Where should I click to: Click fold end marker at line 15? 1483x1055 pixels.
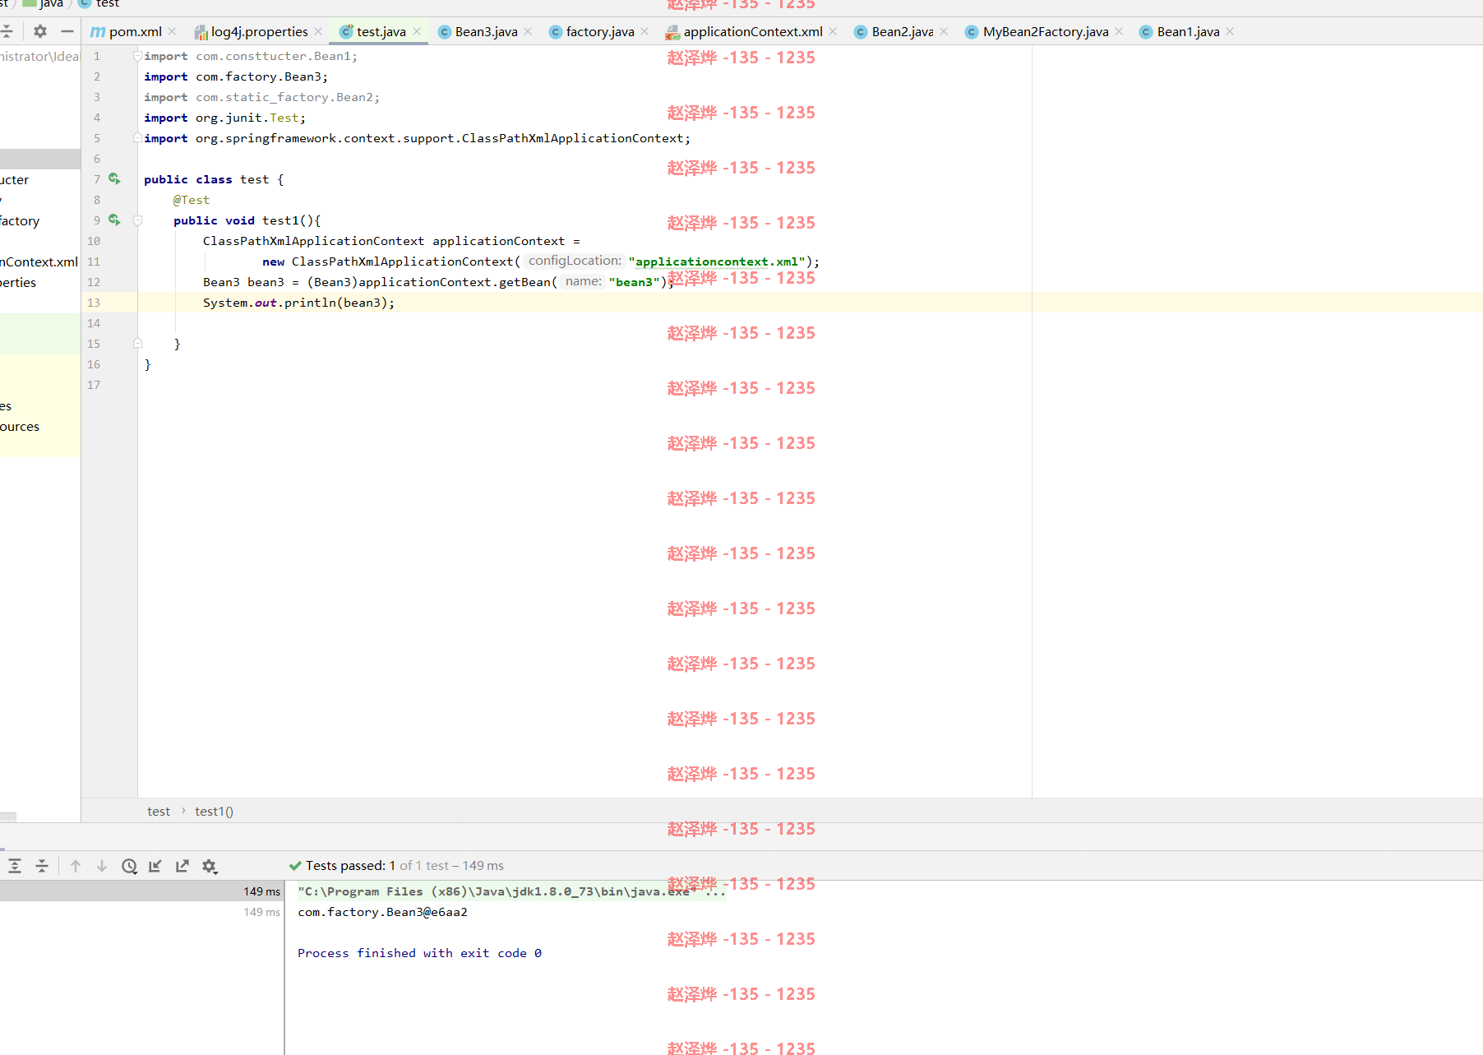coord(138,343)
